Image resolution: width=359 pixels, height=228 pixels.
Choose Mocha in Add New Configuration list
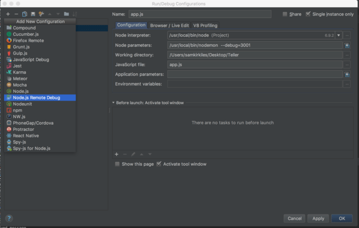pyautogui.click(x=20, y=85)
